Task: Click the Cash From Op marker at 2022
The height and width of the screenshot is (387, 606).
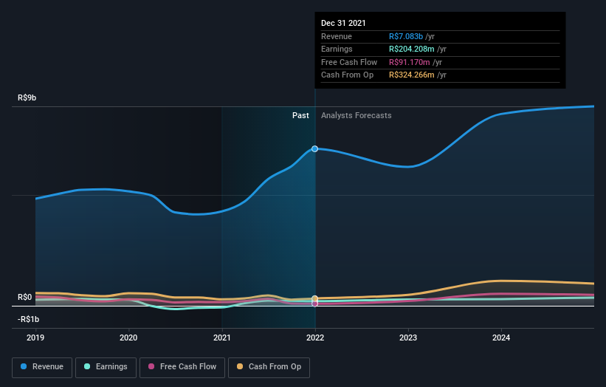Action: pyautogui.click(x=315, y=298)
